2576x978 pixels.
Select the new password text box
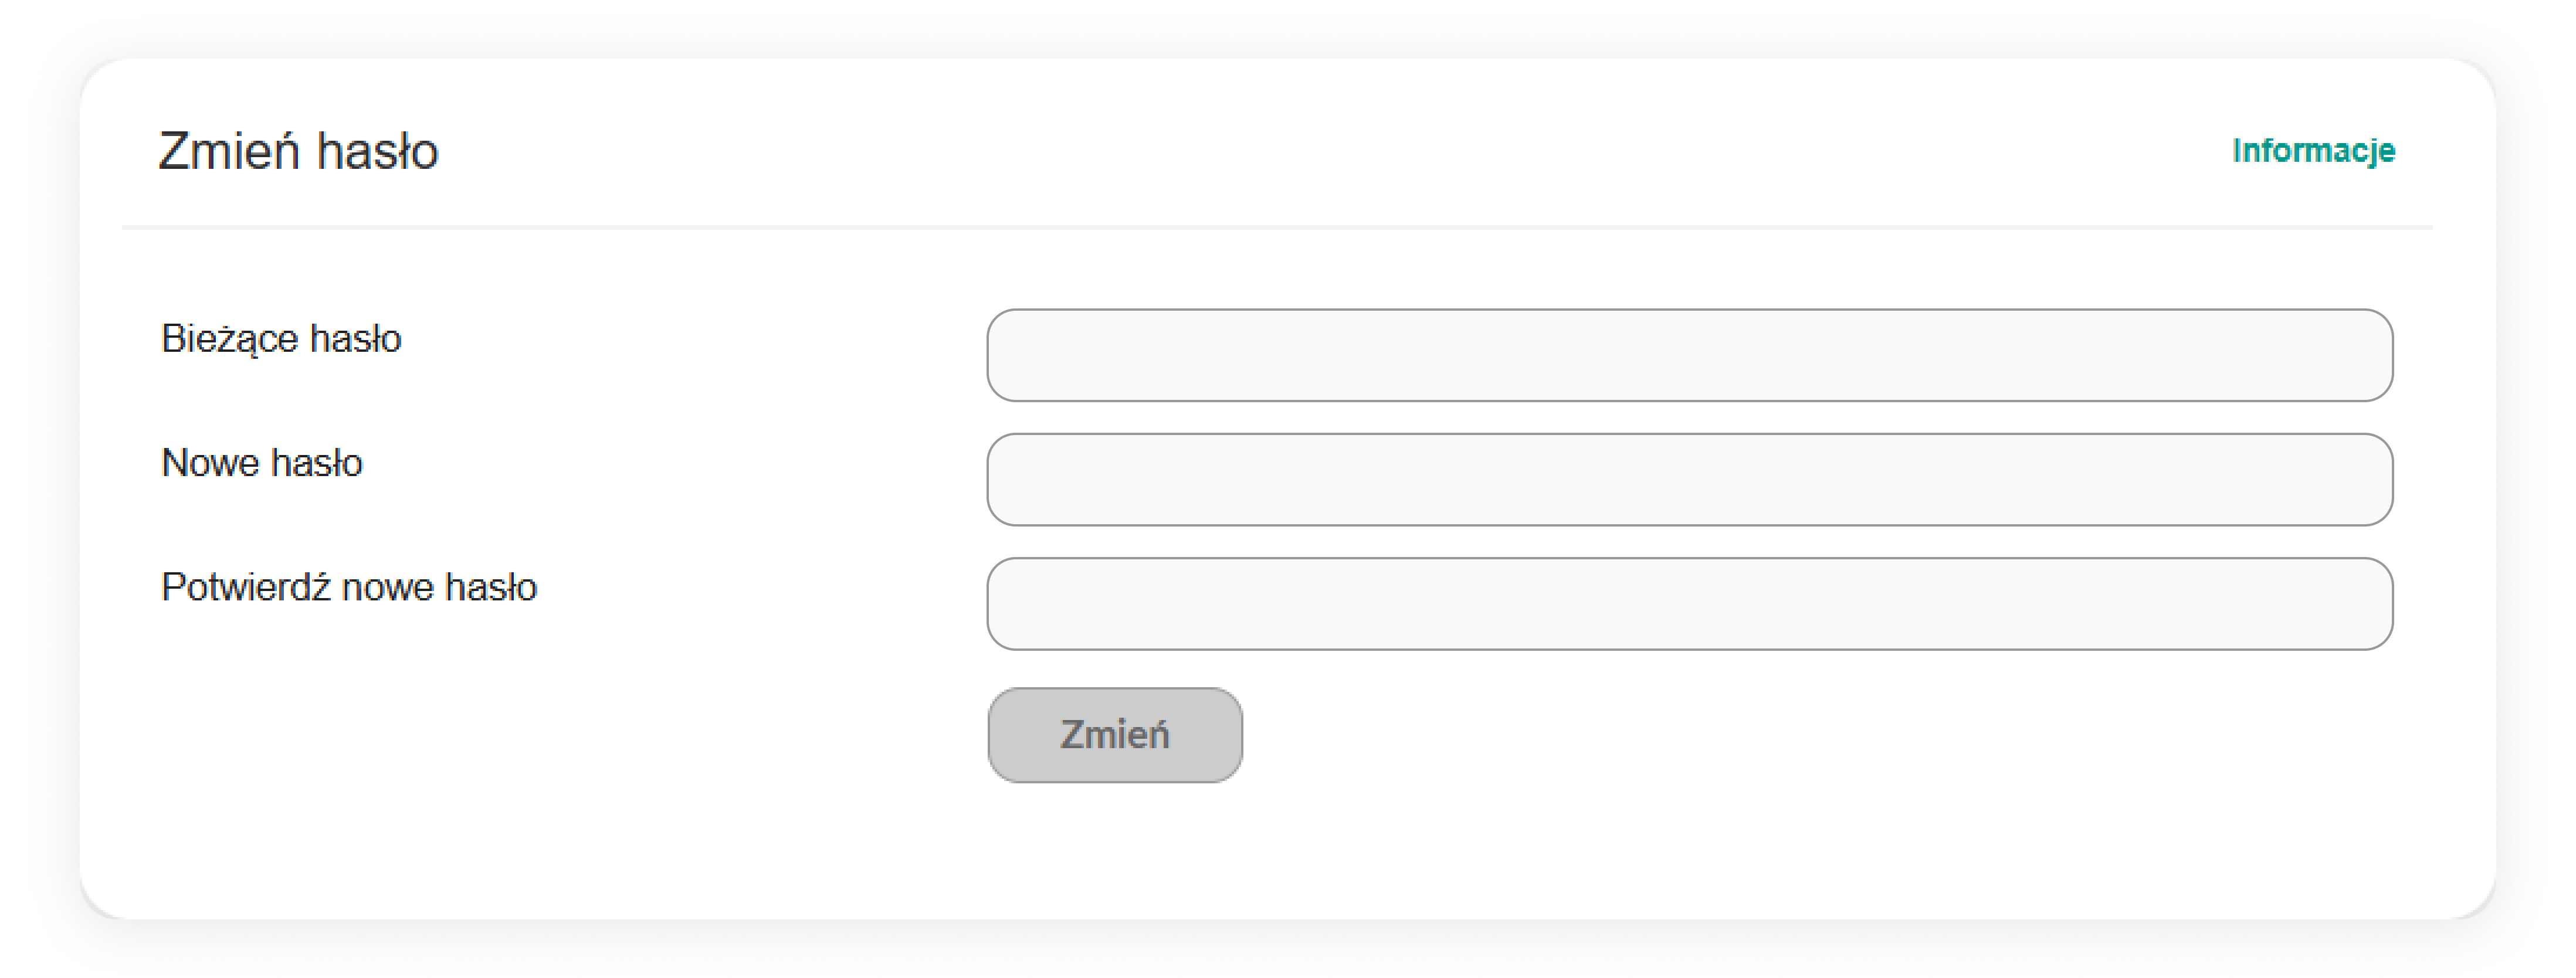click(x=1689, y=479)
